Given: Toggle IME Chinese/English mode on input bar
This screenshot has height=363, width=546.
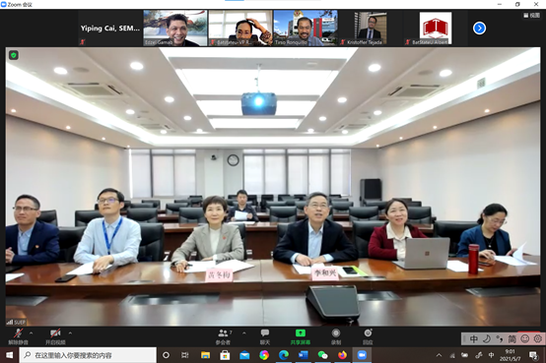Looking at the screenshot, I should point(474,338).
